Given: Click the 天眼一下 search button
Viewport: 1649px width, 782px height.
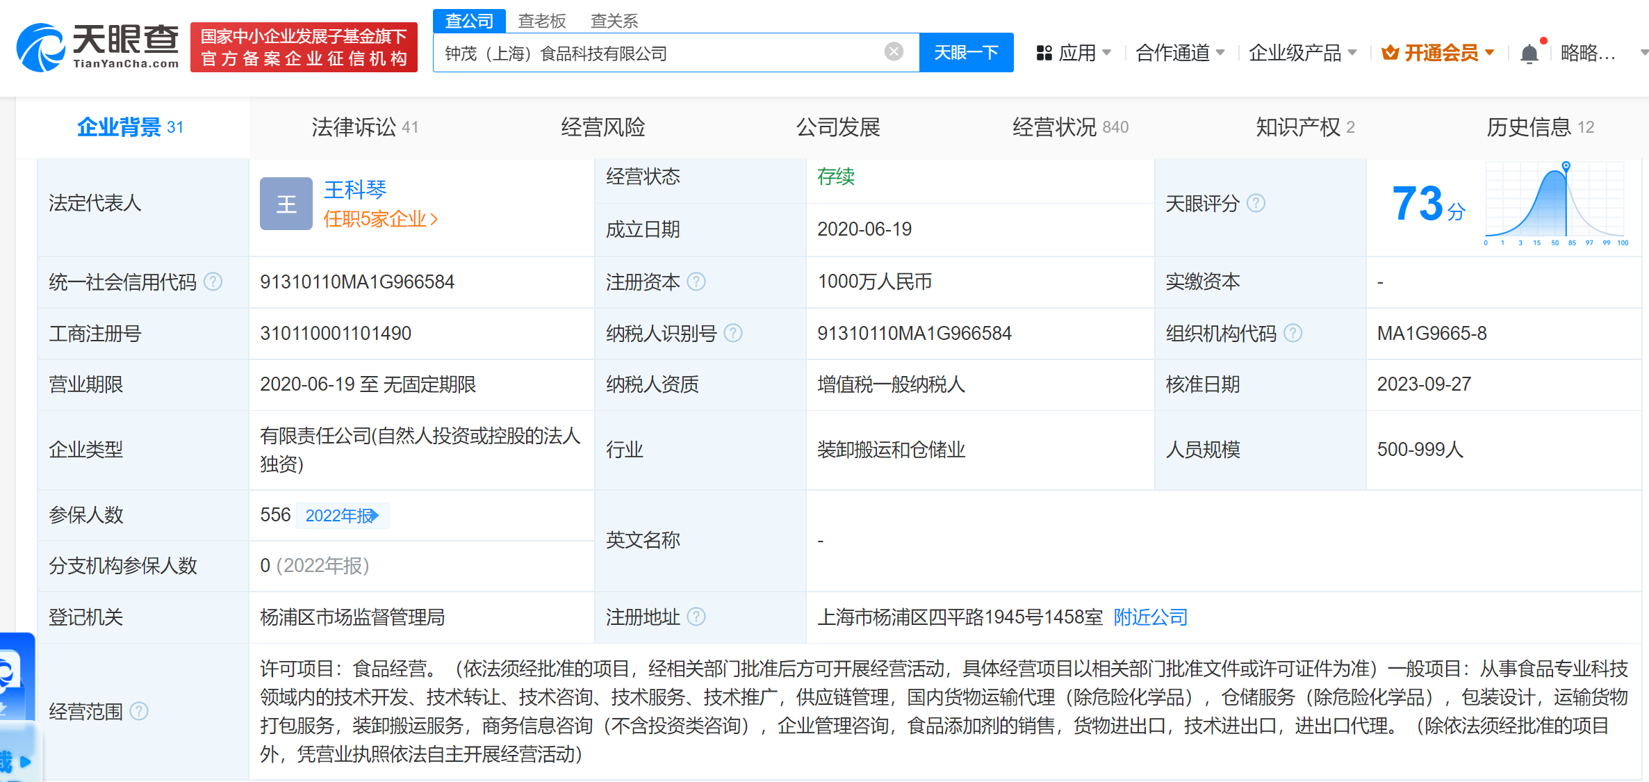Looking at the screenshot, I should (x=966, y=52).
